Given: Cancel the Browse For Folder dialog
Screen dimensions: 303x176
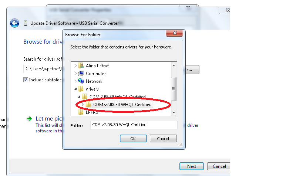Looking at the screenshot, I should (163, 139).
